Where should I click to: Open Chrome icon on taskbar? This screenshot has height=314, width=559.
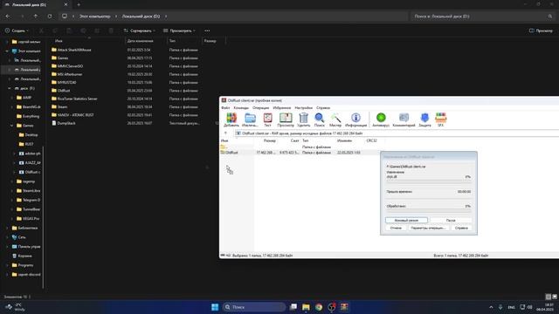[x=319, y=307]
